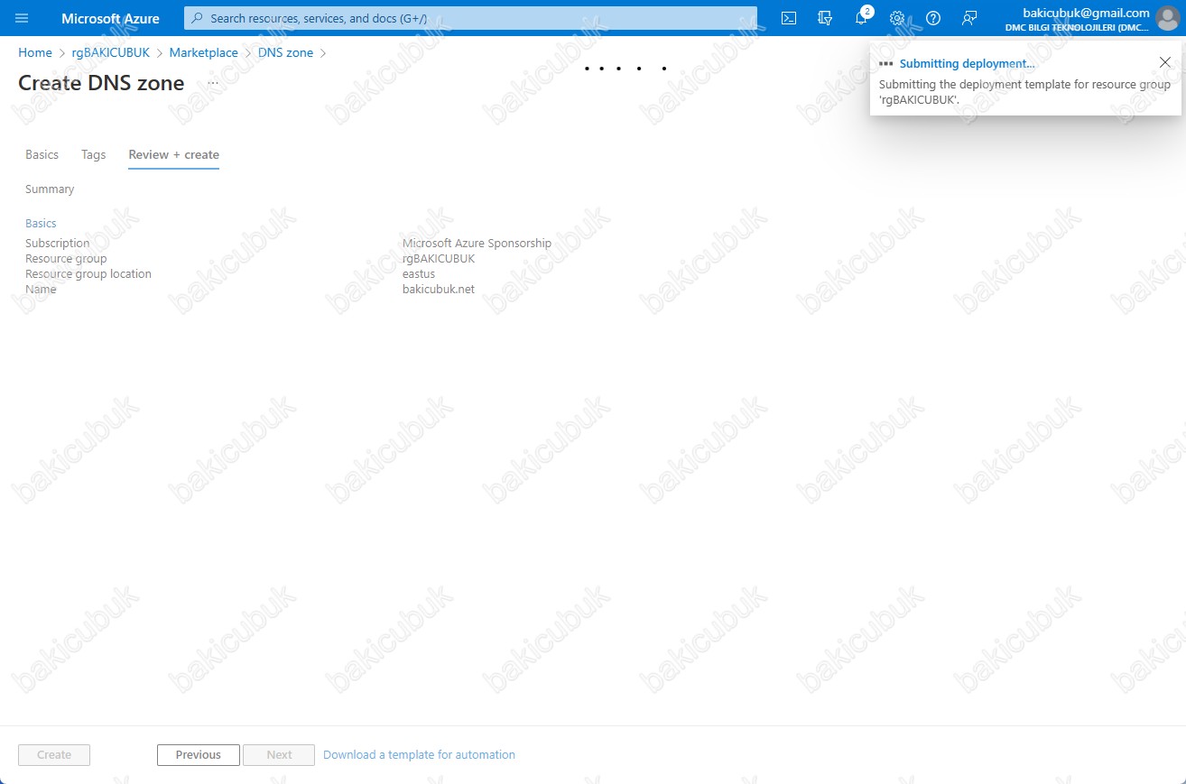Image resolution: width=1186 pixels, height=784 pixels.
Task: Click the Resource group location label
Action: 88,274
